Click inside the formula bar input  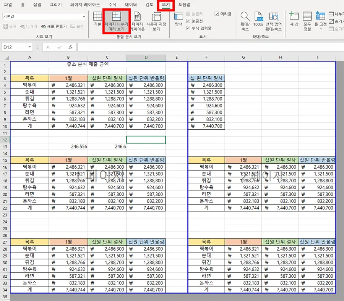(x=211, y=47)
